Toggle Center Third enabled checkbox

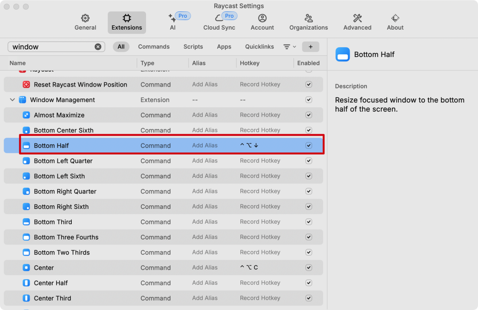[308, 298]
